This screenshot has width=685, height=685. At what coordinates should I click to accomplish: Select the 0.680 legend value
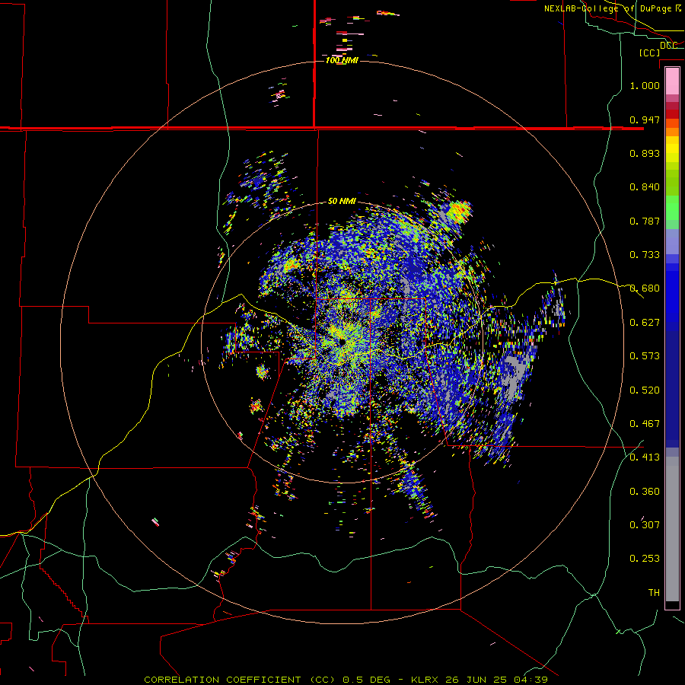pos(645,288)
